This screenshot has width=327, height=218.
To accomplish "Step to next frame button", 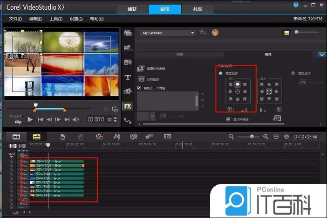I will pos(58,120).
